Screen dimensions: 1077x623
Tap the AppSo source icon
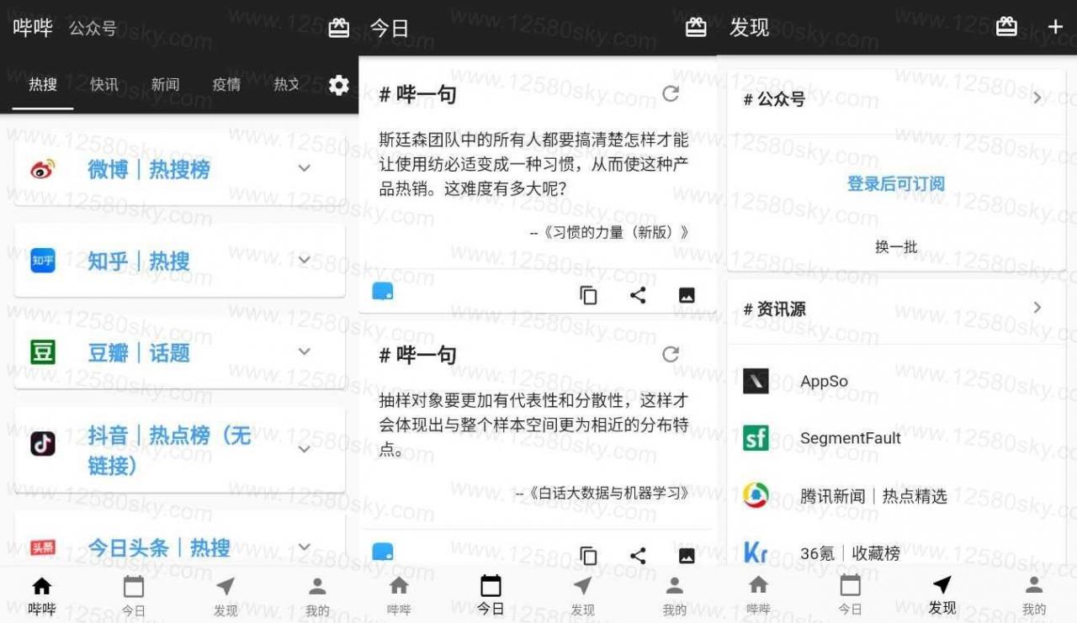pyautogui.click(x=756, y=381)
